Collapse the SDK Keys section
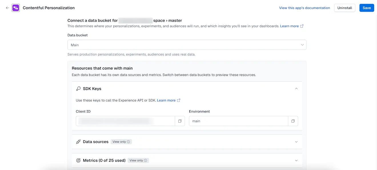The height and width of the screenshot is (170, 377). [x=296, y=89]
